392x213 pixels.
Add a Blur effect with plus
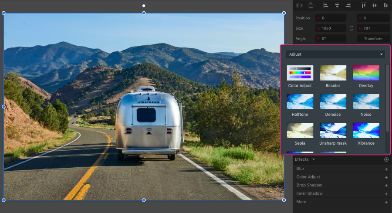(x=386, y=169)
